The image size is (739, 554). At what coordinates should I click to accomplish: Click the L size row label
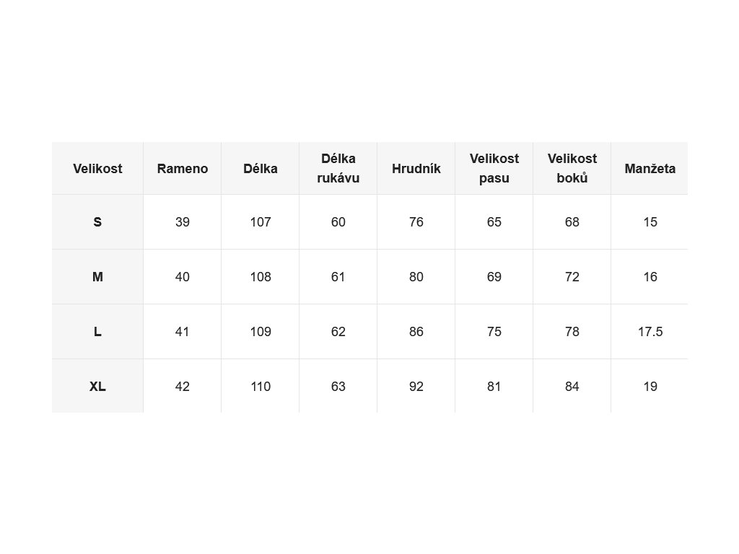pos(97,332)
